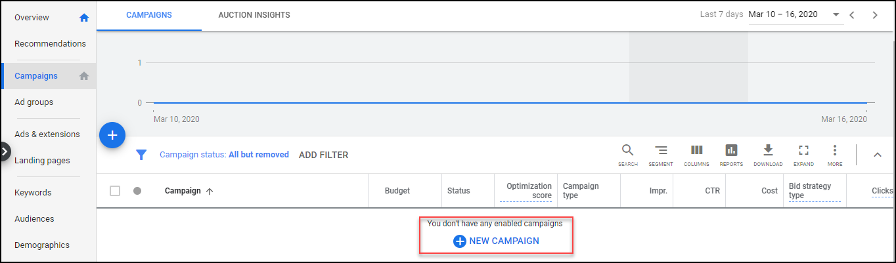Click the blue filter funnel icon
The image size is (896, 263).
[x=141, y=155]
